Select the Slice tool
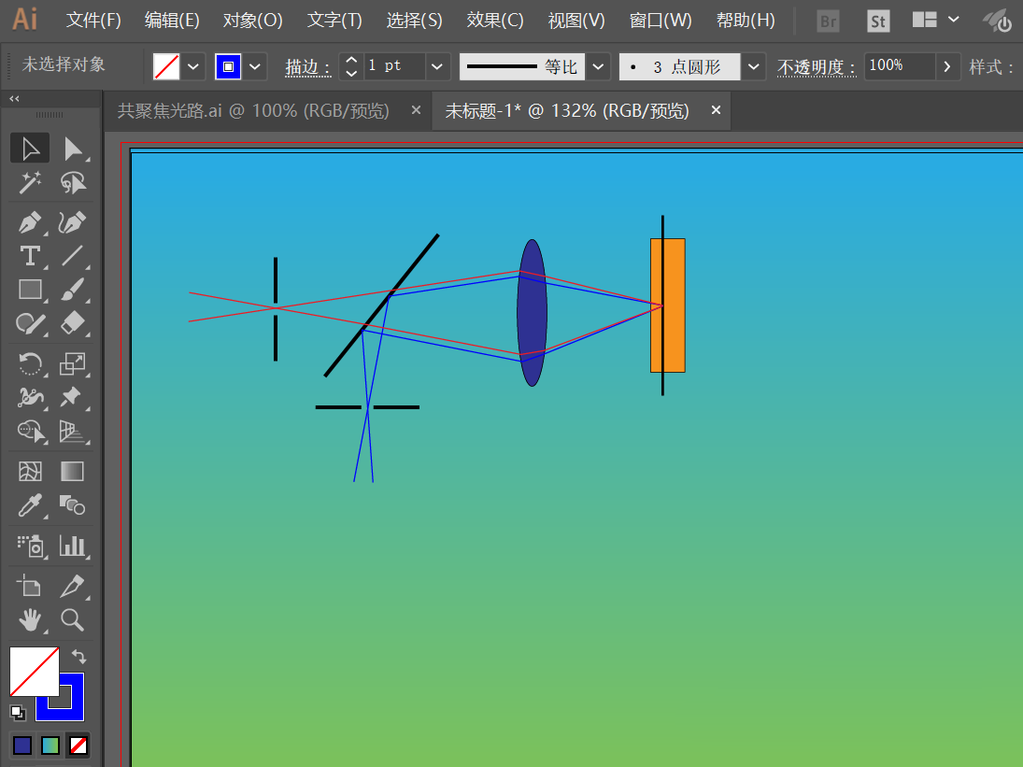This screenshot has height=767, width=1023. point(73,586)
